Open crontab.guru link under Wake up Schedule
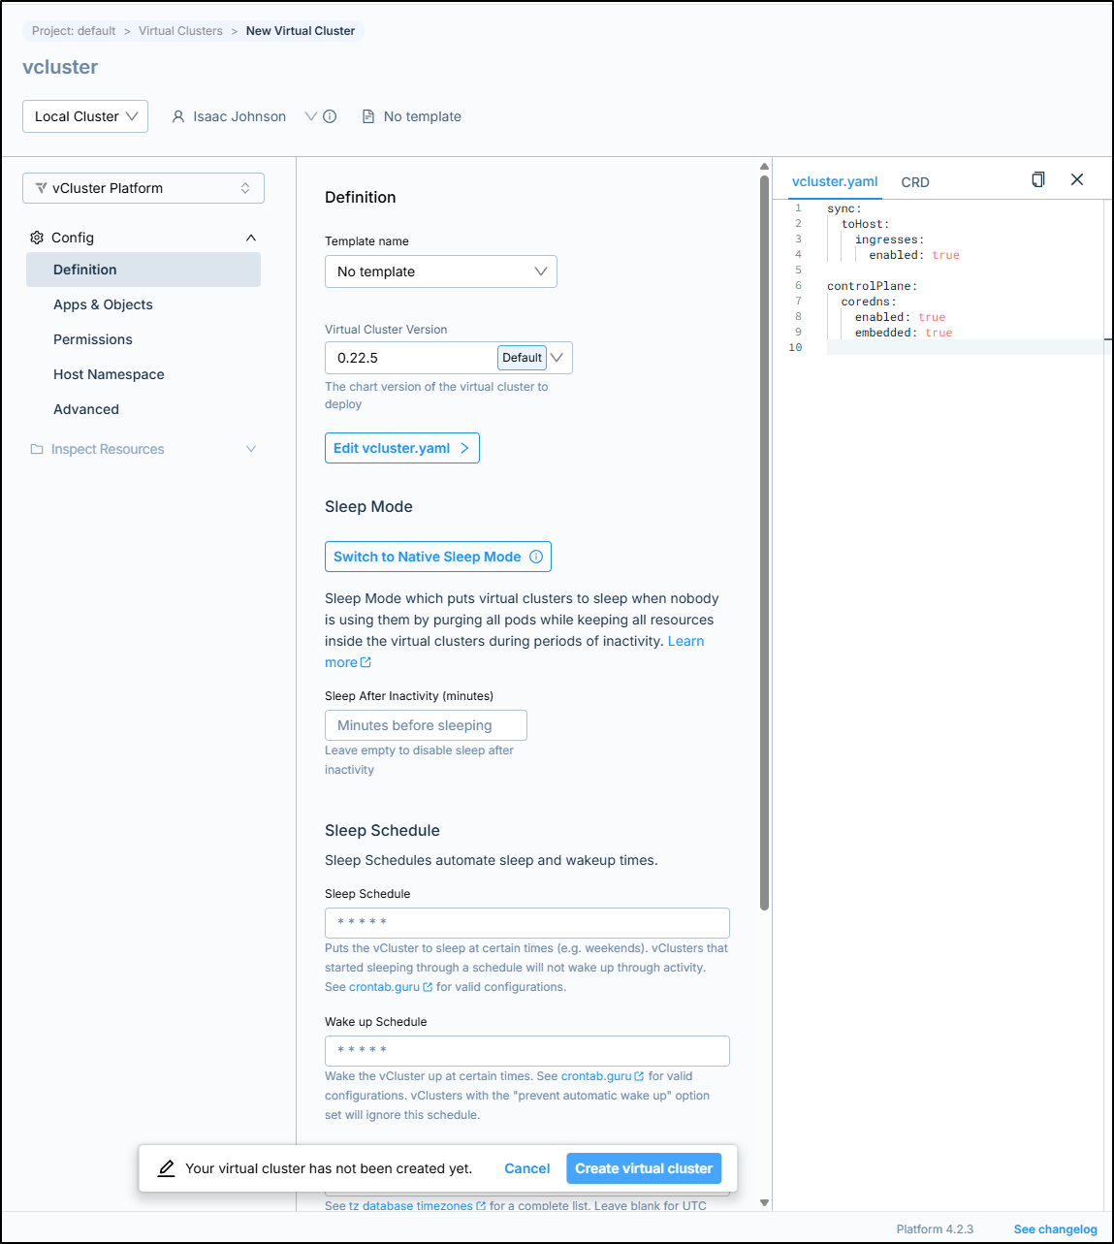This screenshot has width=1114, height=1244. click(x=603, y=1076)
